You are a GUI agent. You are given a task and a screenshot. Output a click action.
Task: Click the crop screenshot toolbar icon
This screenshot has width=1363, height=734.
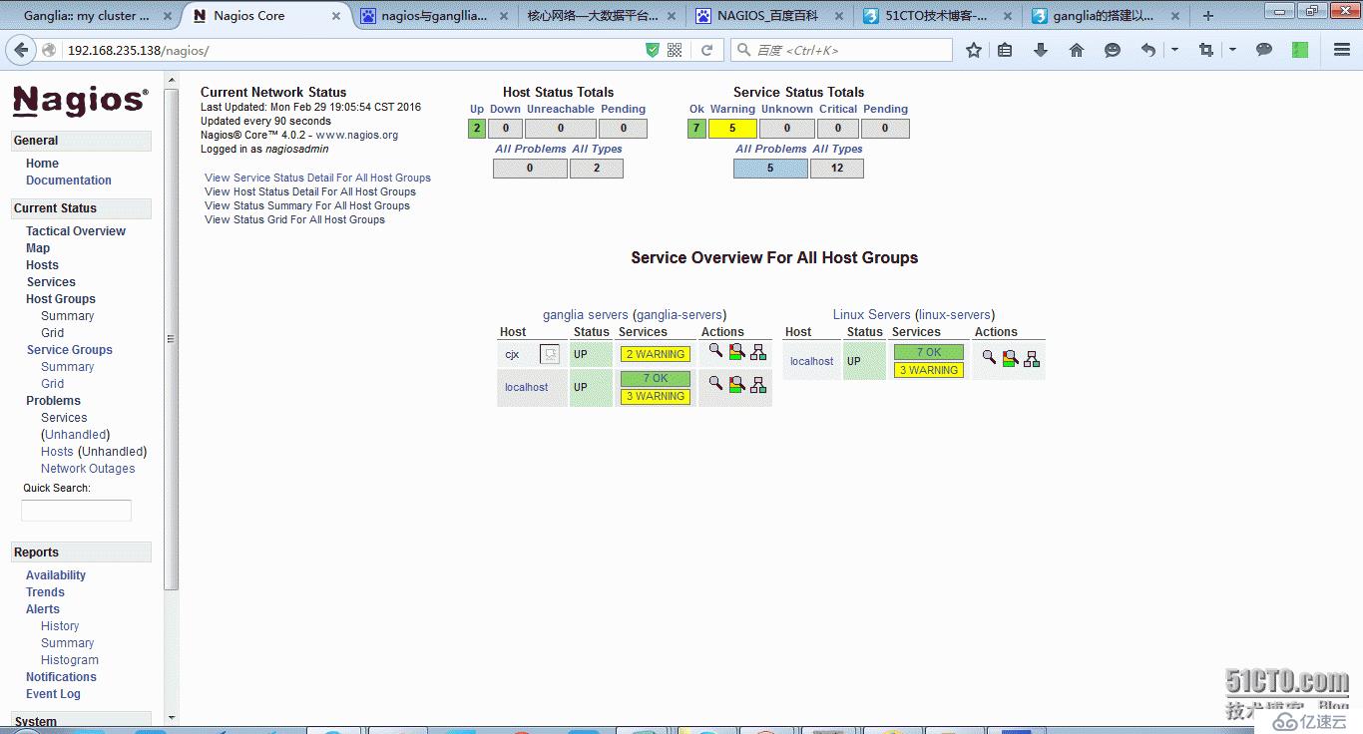[x=1206, y=50]
